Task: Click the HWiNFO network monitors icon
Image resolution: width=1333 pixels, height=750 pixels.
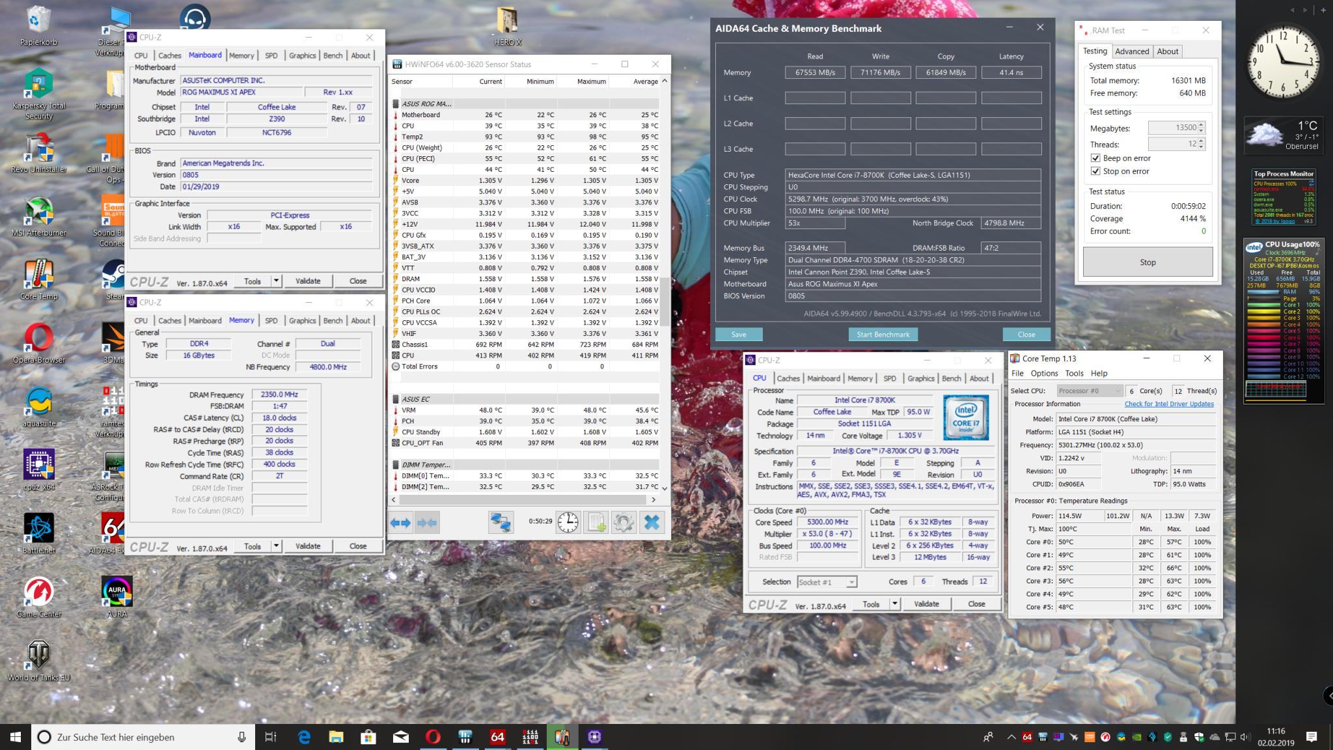Action: click(x=501, y=522)
